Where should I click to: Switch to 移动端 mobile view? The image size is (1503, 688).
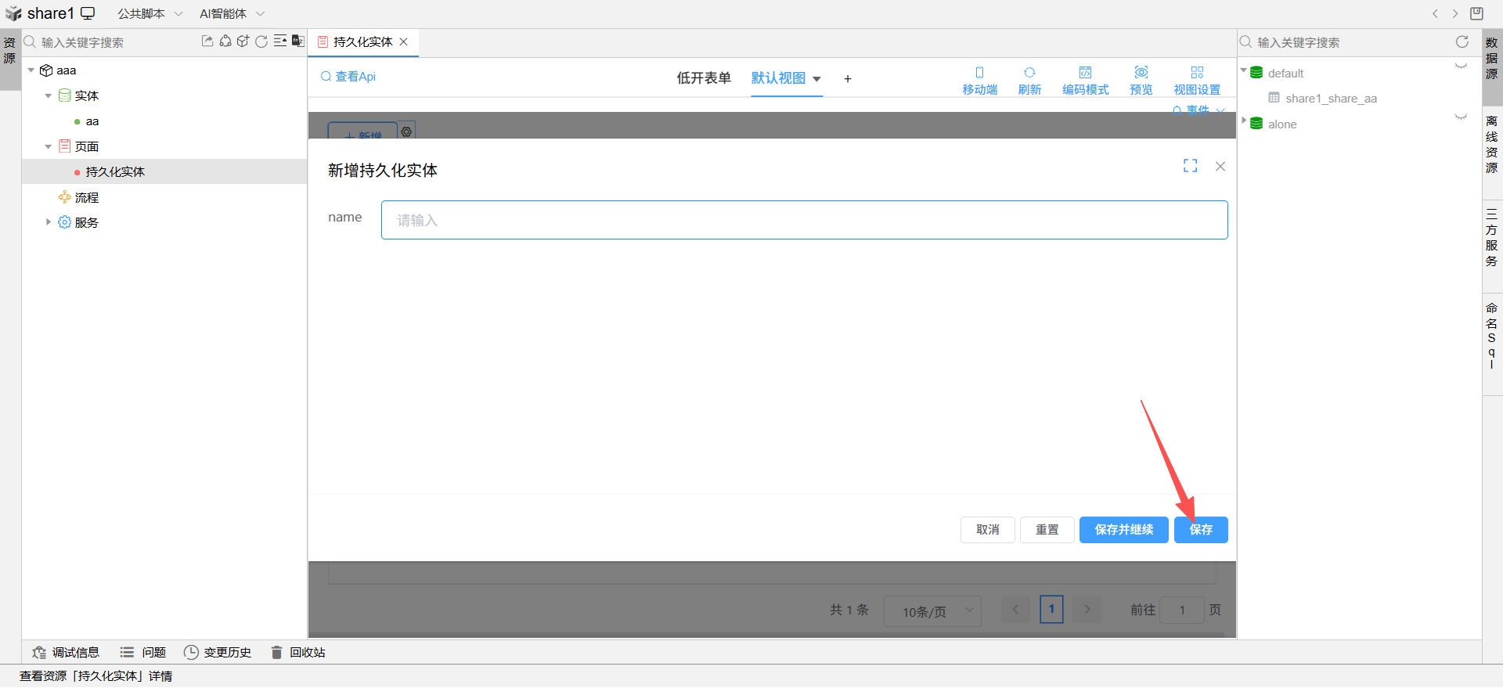tap(979, 80)
